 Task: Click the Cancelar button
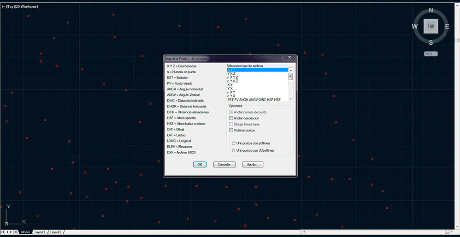point(224,165)
